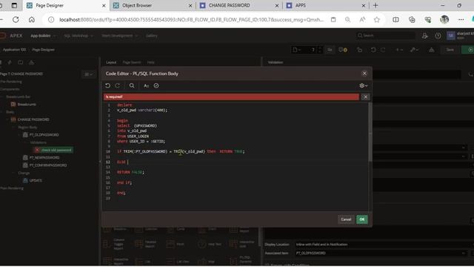Open the Gallery menu item
The height and width of the screenshot is (267, 474).
pyautogui.click(x=151, y=36)
